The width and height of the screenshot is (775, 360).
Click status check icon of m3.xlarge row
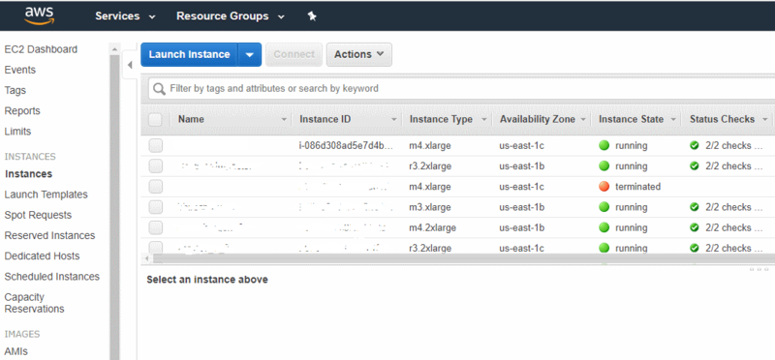tap(695, 207)
